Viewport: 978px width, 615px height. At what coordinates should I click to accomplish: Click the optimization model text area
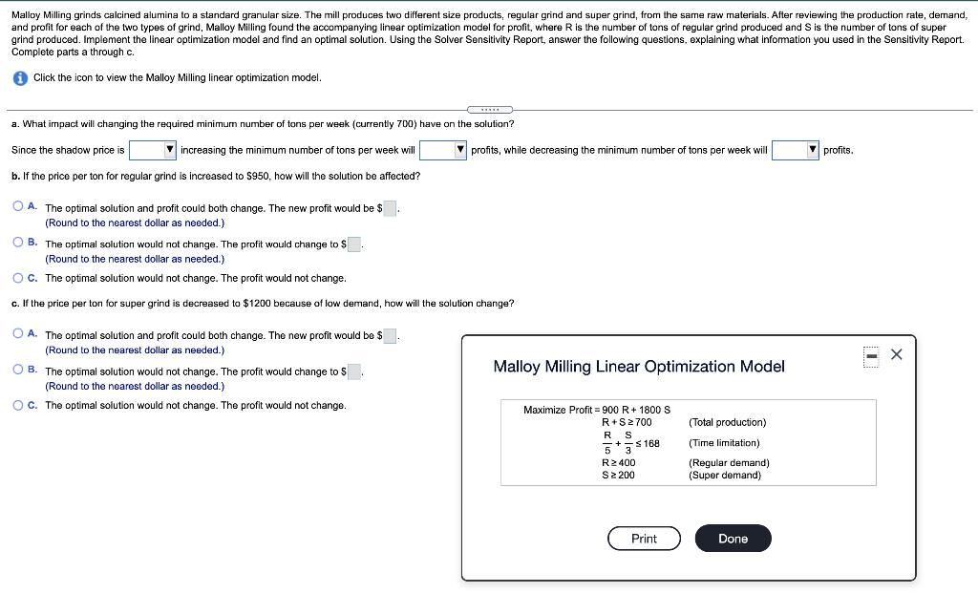(x=689, y=442)
